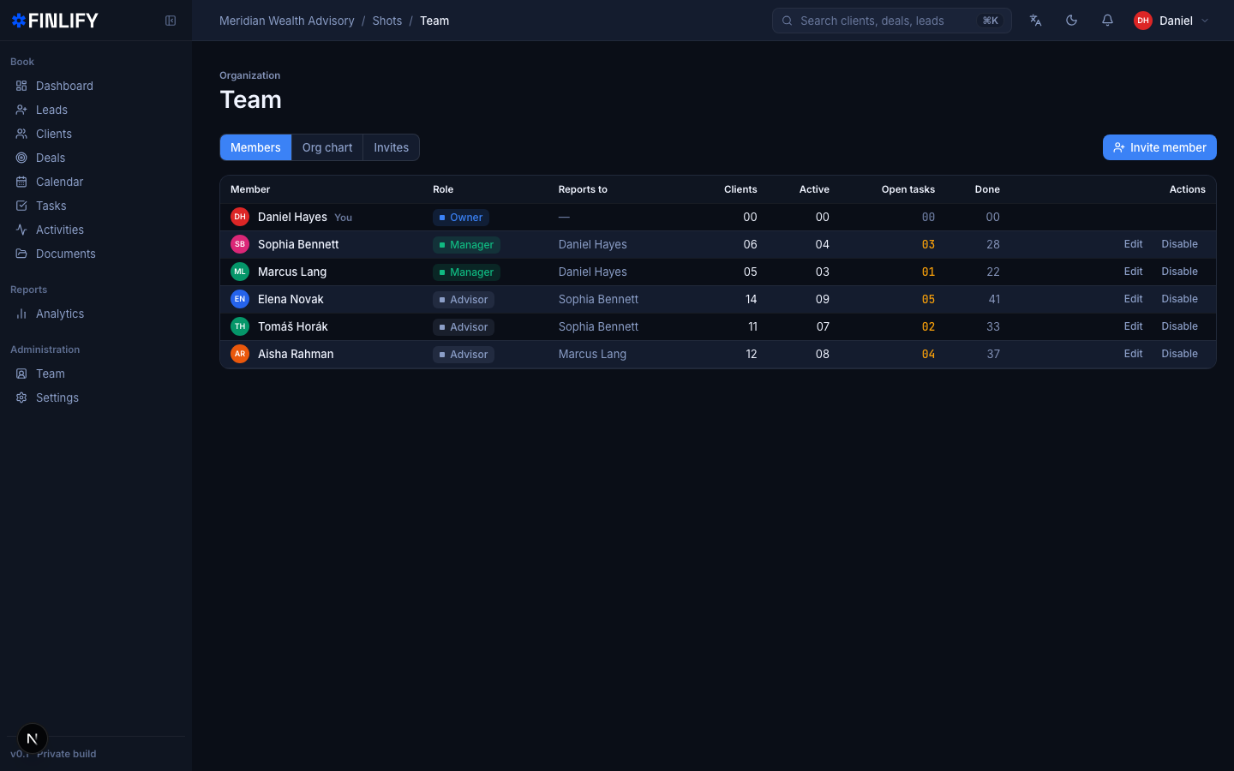Screen dimensions: 1234x771
Task: Click the AR avatar for Aisha Rahman
Action: pos(240,354)
